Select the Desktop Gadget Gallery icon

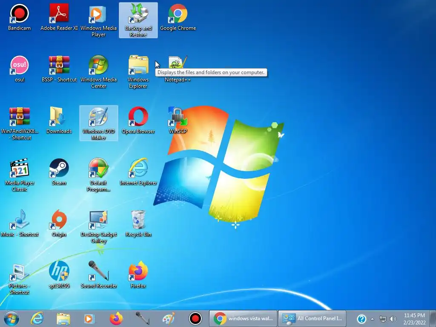99,227
